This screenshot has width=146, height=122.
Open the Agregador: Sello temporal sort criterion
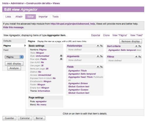122,50
